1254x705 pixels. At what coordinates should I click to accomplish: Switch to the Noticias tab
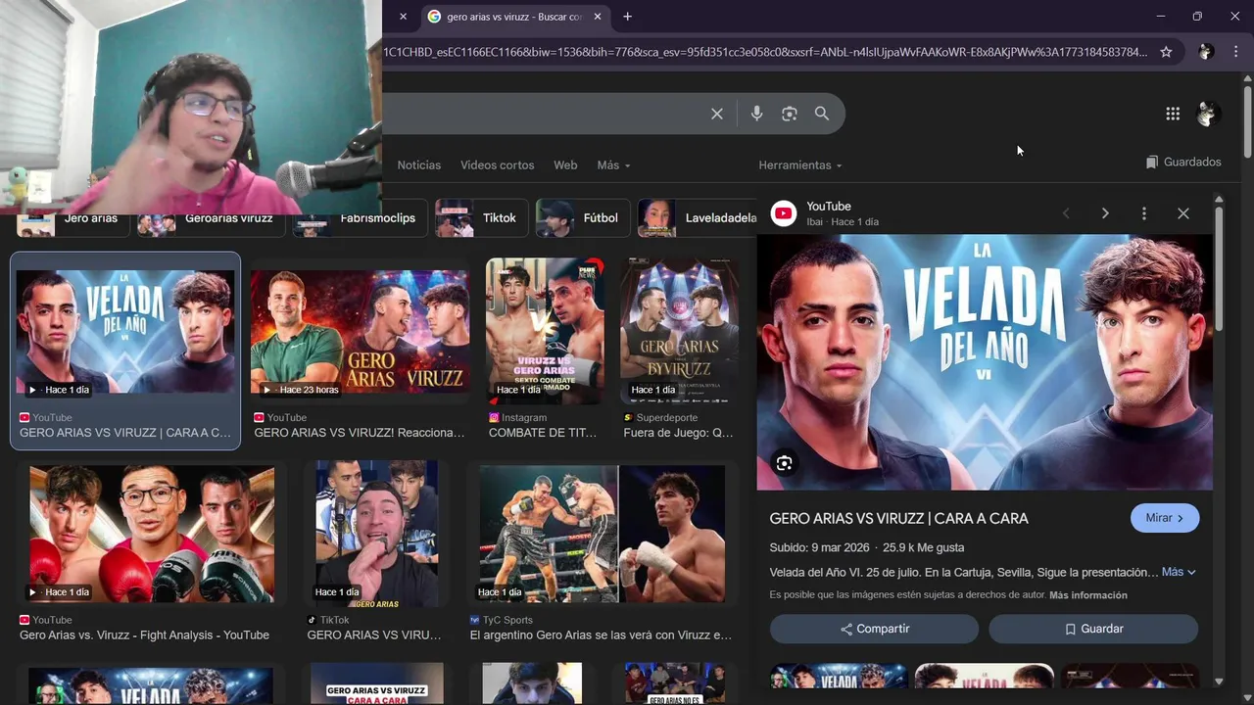[x=419, y=165]
